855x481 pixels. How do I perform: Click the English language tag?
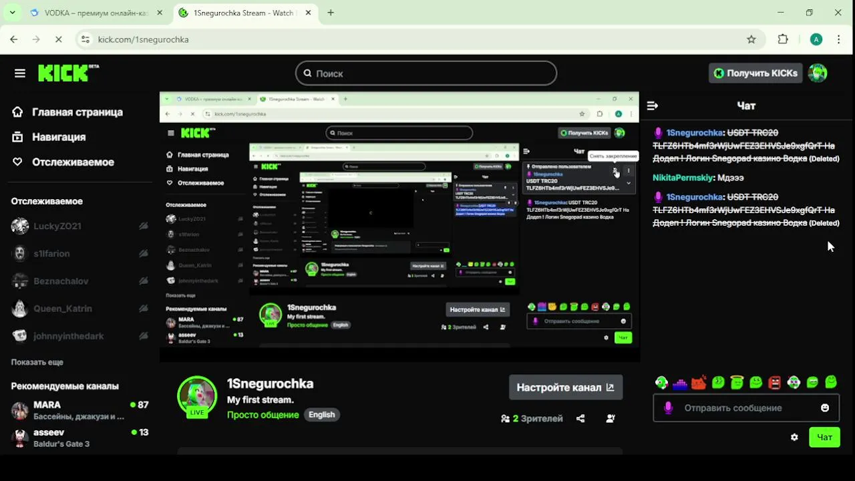click(x=321, y=415)
